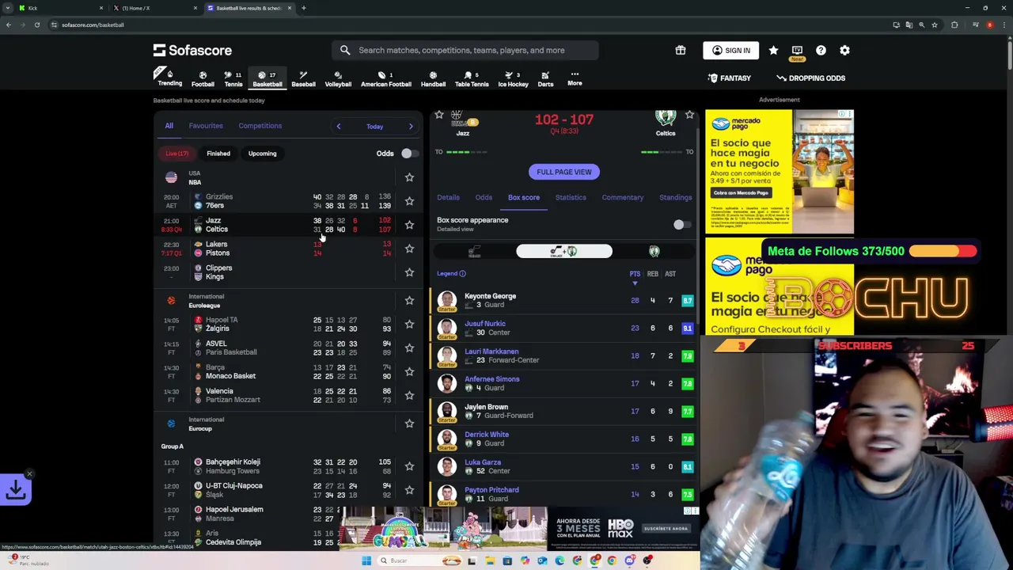1013x570 pixels.
Task: Sort box score by AST column
Action: tap(670, 275)
